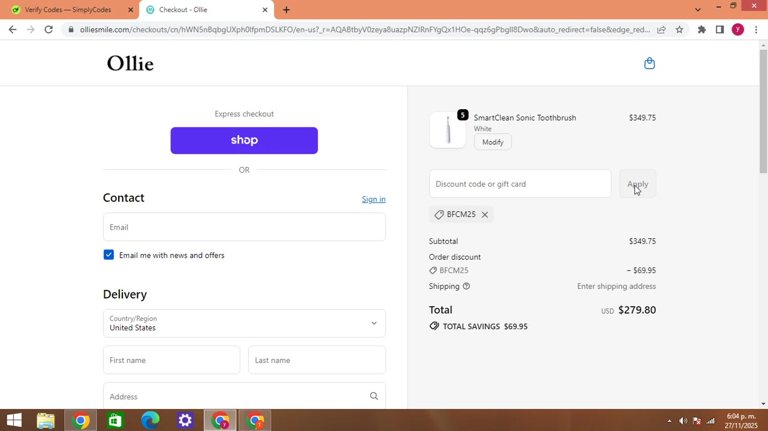Focus the First name field

(172, 360)
